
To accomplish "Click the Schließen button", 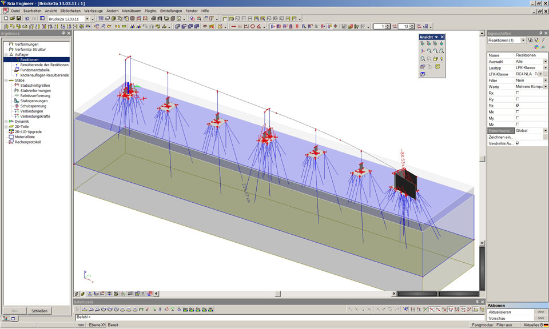I will [x=39, y=311].
